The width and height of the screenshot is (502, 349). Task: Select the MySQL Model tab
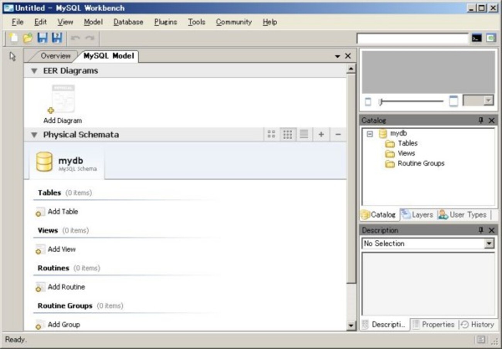point(109,56)
